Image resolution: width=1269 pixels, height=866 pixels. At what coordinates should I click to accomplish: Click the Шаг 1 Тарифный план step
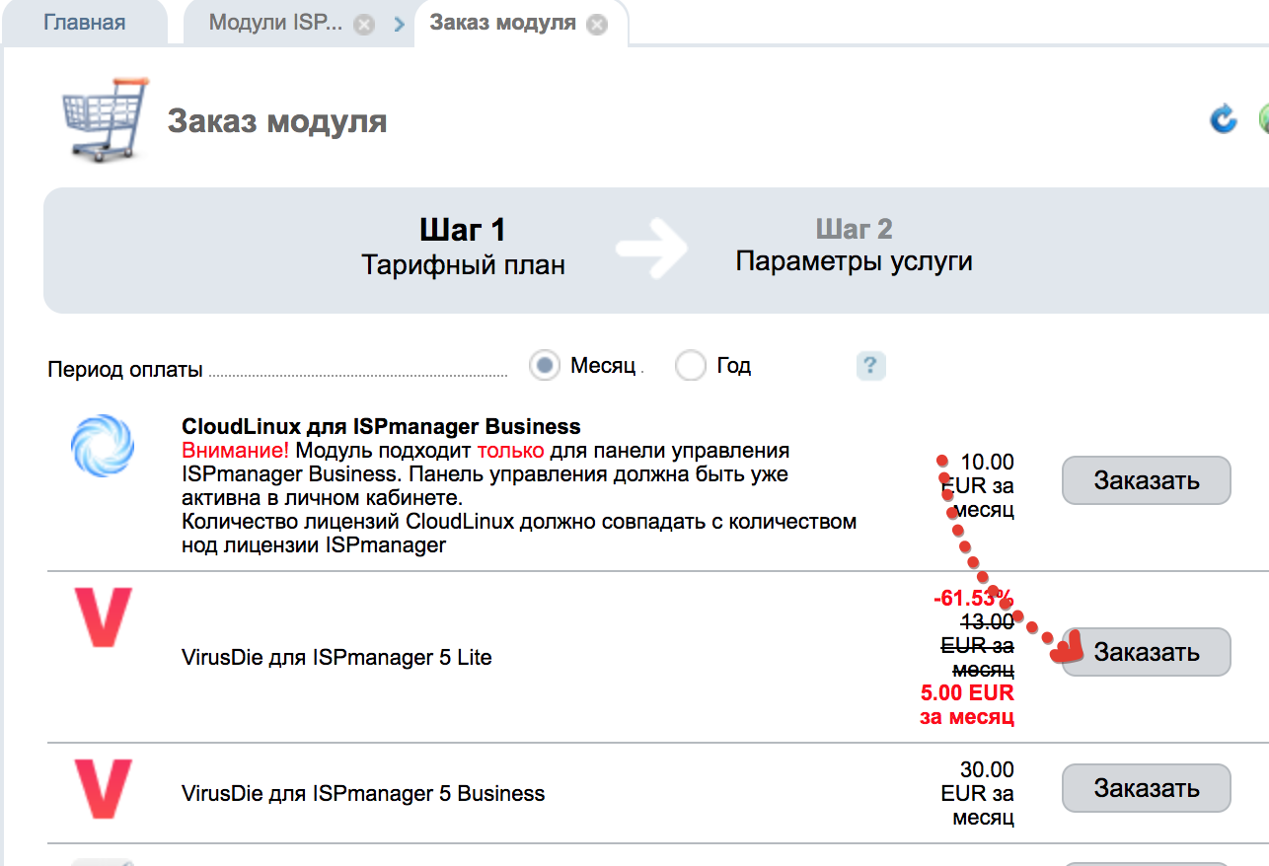(x=463, y=248)
